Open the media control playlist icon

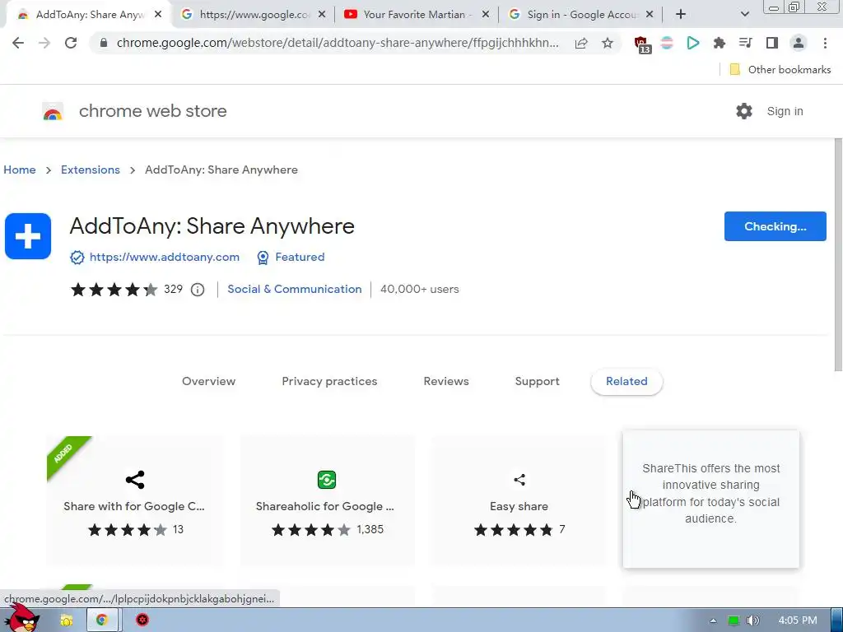point(746,43)
